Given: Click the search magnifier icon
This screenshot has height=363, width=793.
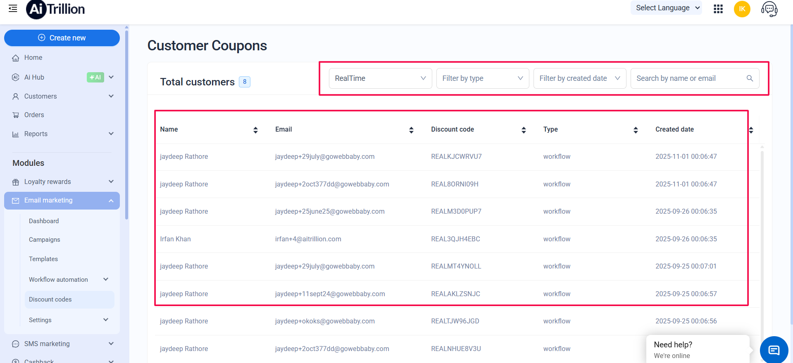Looking at the screenshot, I should [750, 78].
